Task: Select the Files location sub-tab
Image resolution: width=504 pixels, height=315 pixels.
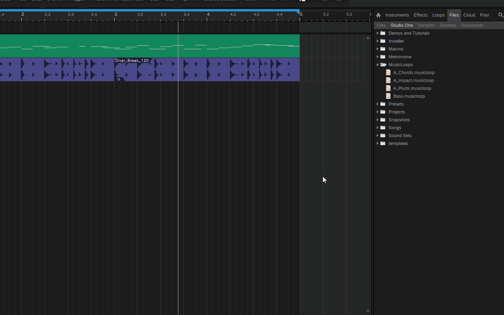Action: pyautogui.click(x=381, y=25)
